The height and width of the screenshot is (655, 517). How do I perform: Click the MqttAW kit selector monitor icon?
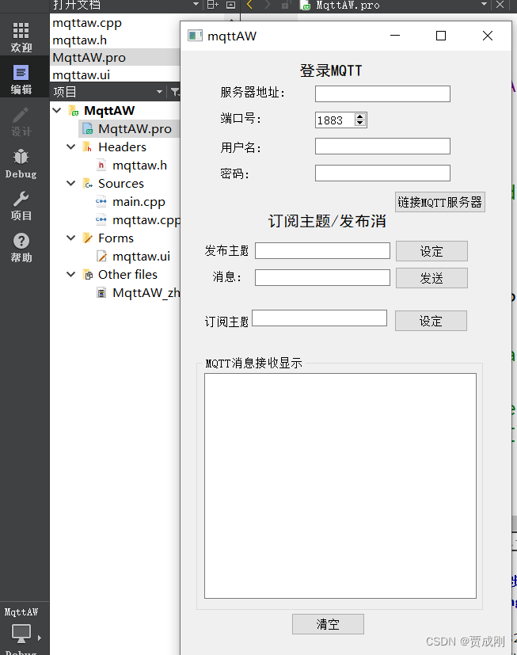coord(21,634)
